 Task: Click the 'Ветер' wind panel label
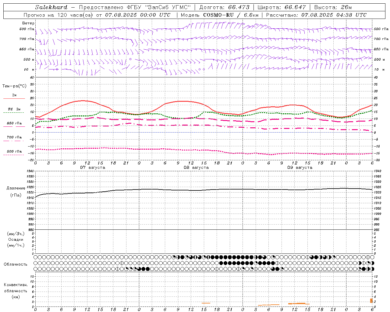pos(28,23)
